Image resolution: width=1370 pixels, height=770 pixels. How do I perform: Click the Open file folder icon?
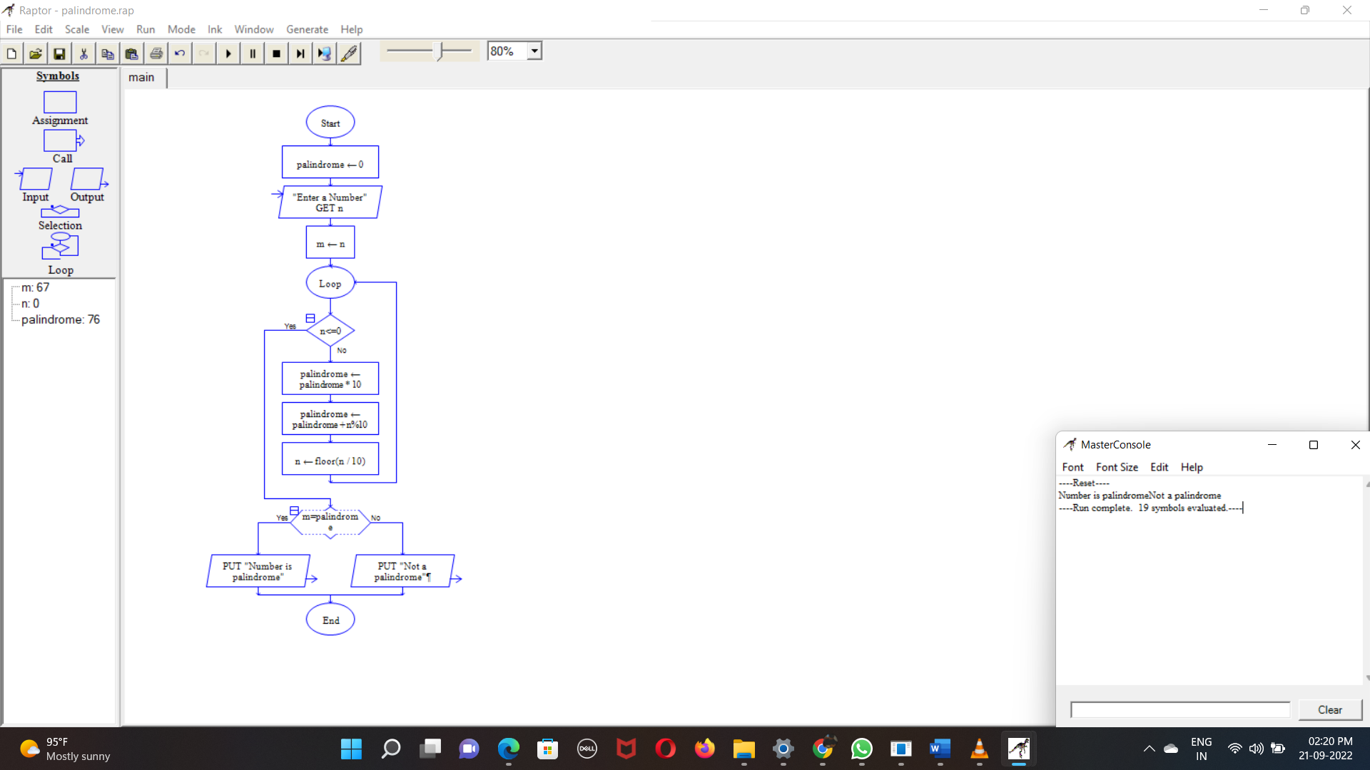coord(35,53)
